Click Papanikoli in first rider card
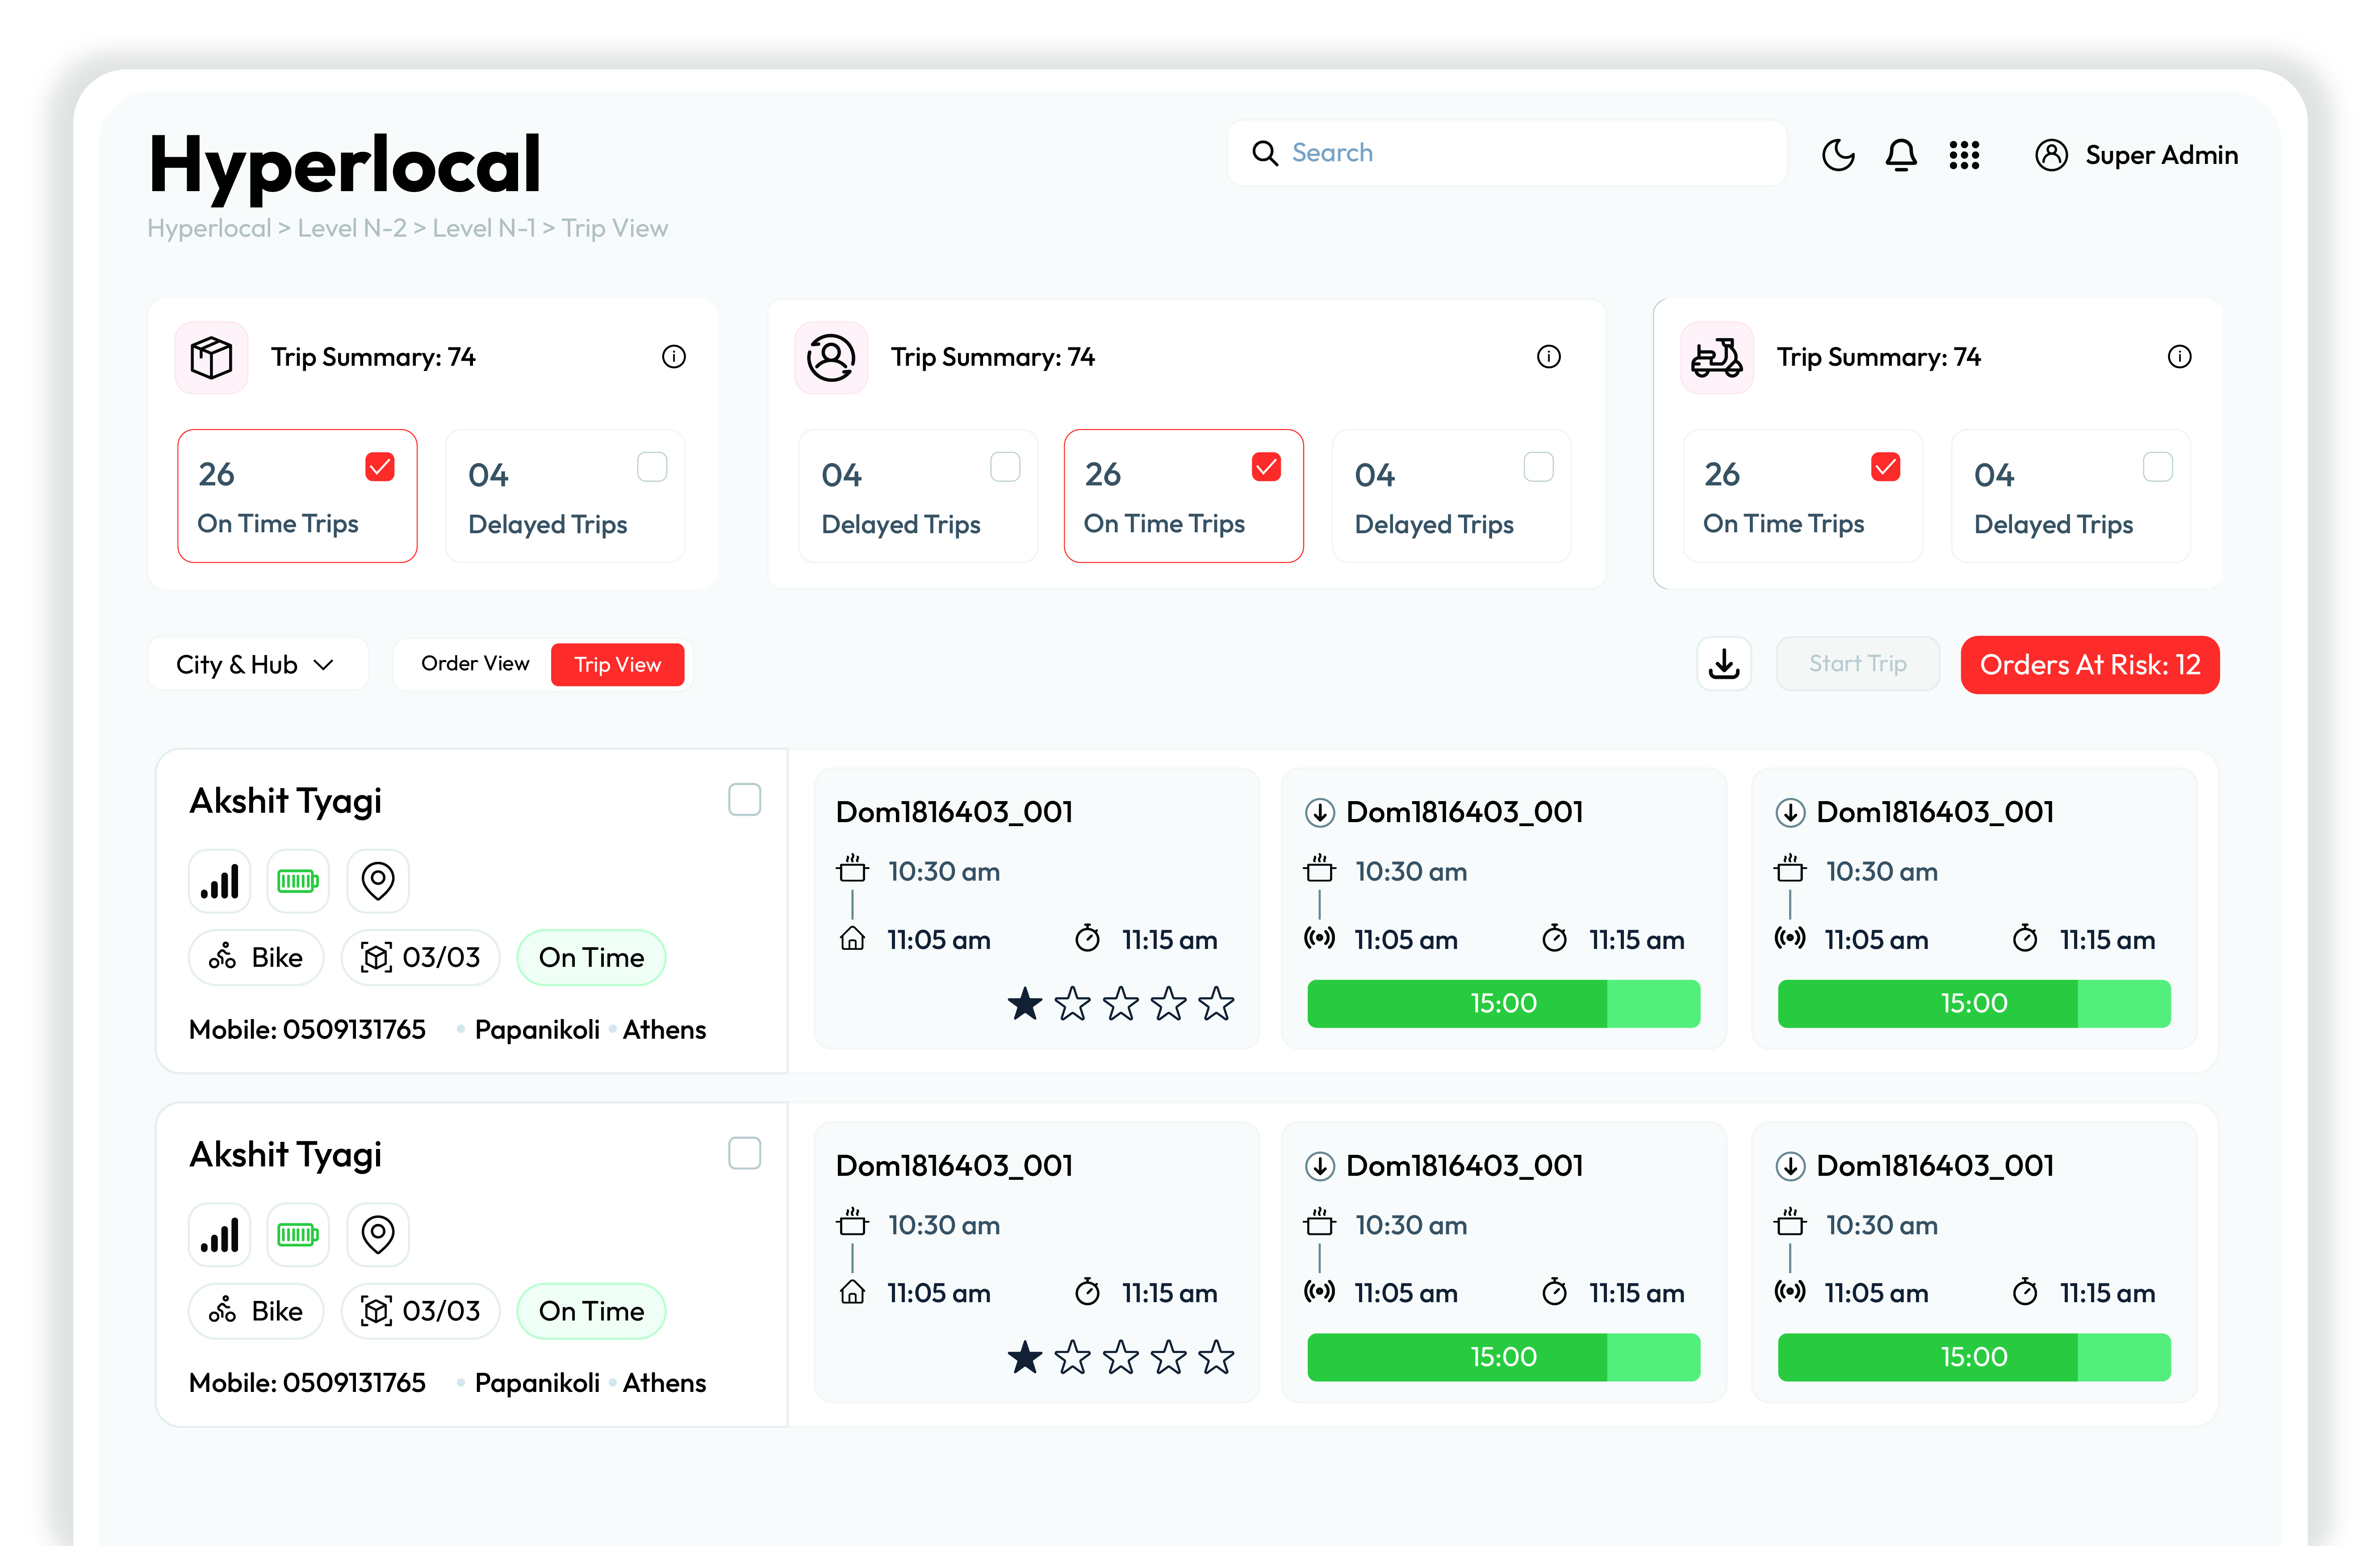Image resolution: width=2380 pixels, height=1546 pixels. click(537, 1030)
